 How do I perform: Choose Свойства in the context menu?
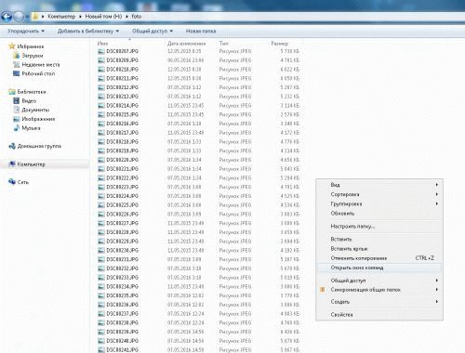click(x=379, y=315)
